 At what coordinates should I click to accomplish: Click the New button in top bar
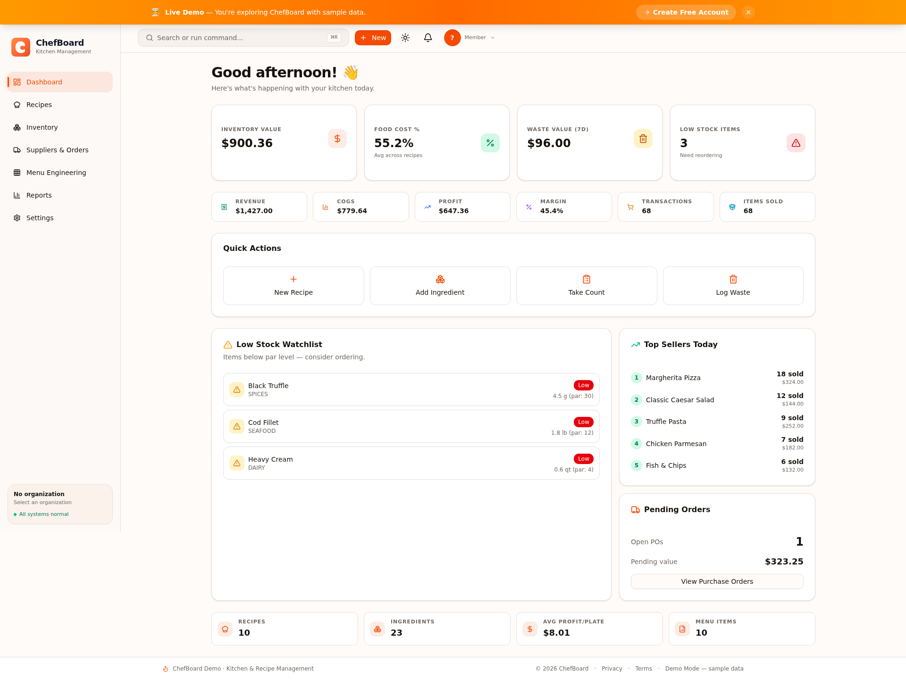coord(373,38)
